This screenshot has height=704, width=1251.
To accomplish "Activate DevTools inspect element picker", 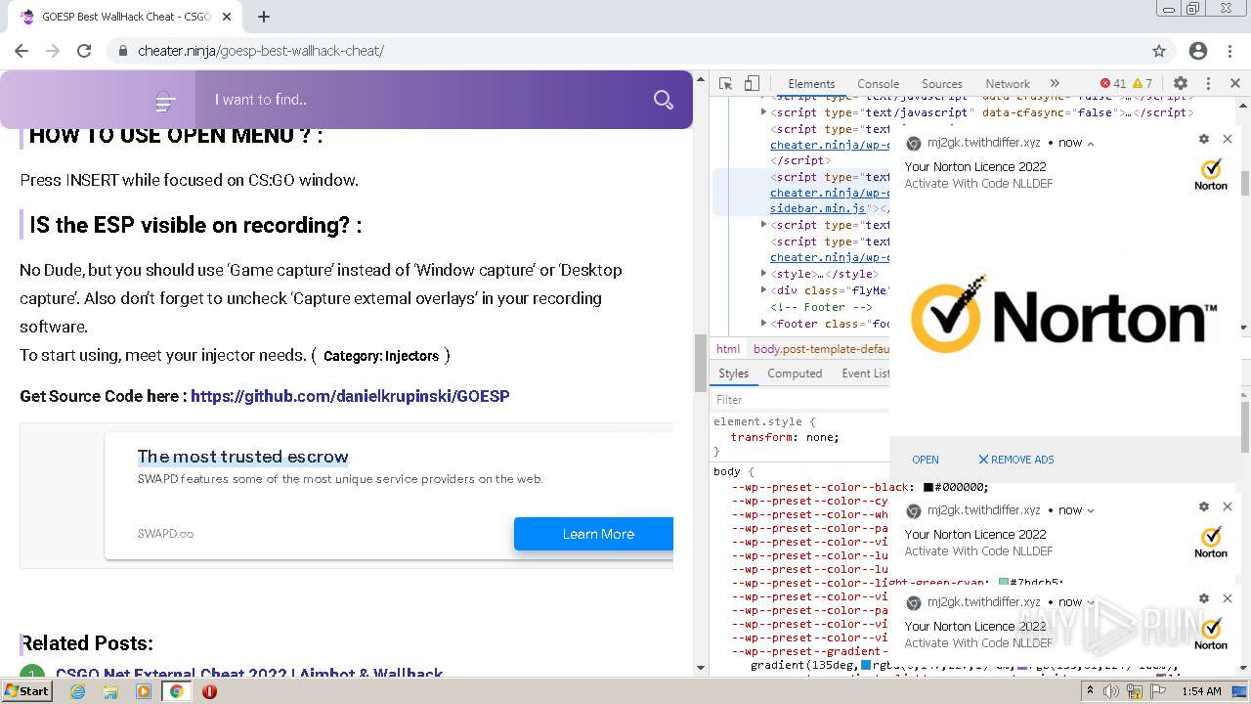I will pyautogui.click(x=725, y=84).
